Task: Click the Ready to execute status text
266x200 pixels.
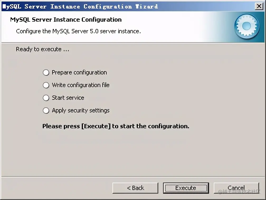Action: pyautogui.click(x=42, y=49)
